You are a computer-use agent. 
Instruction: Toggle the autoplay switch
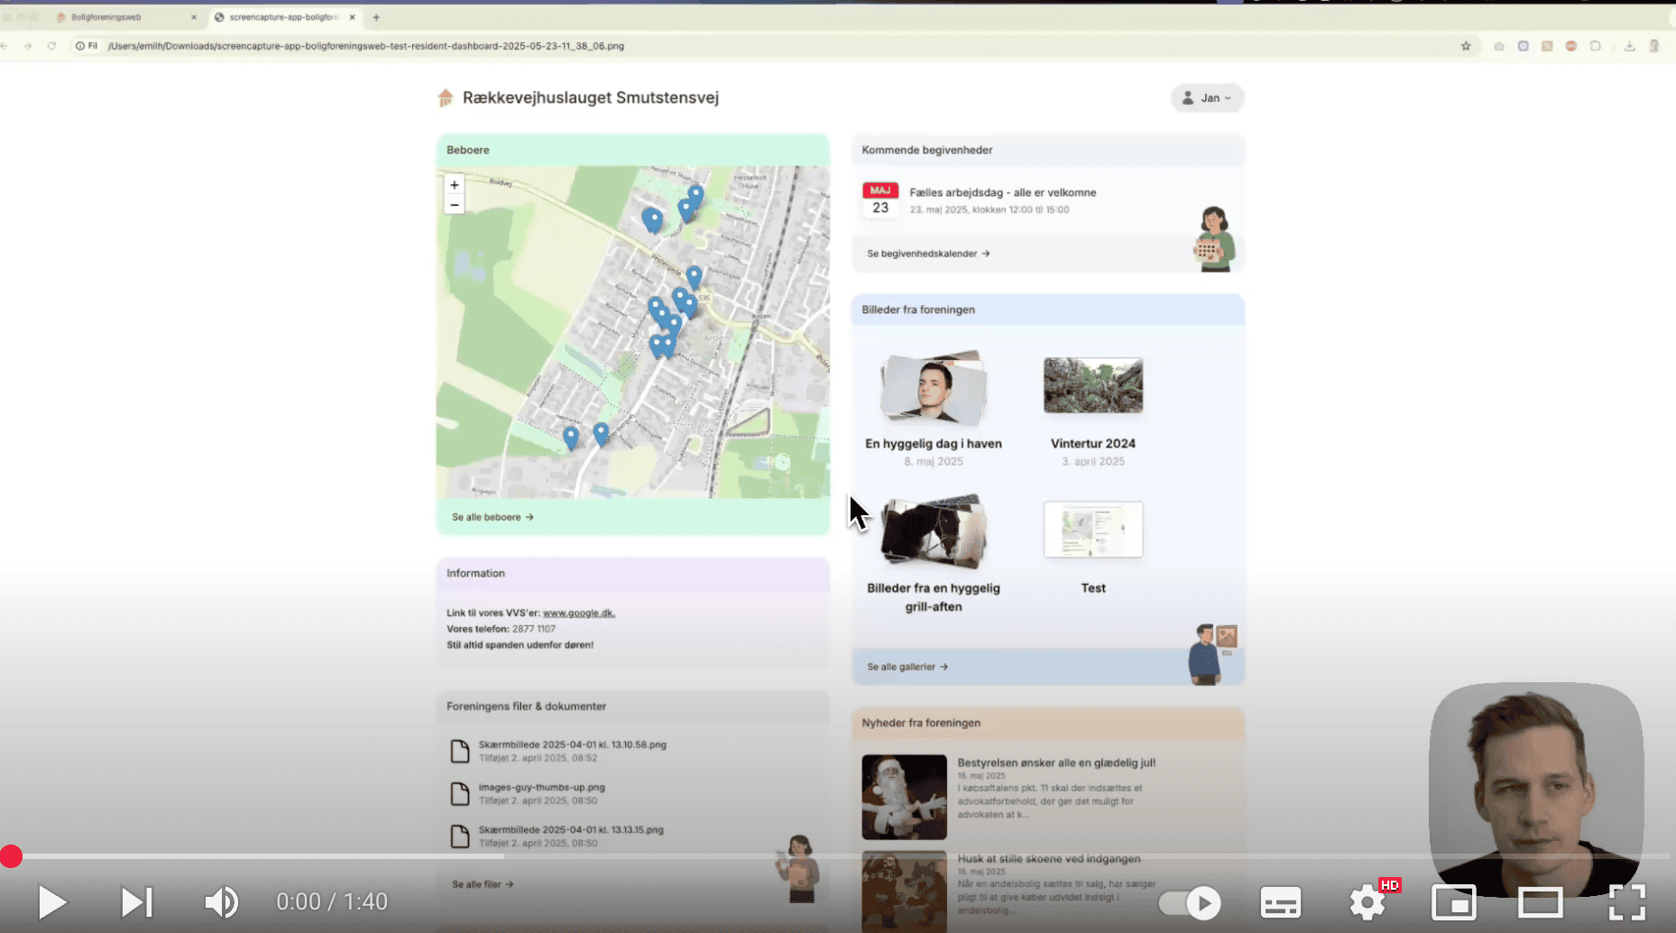(1189, 902)
